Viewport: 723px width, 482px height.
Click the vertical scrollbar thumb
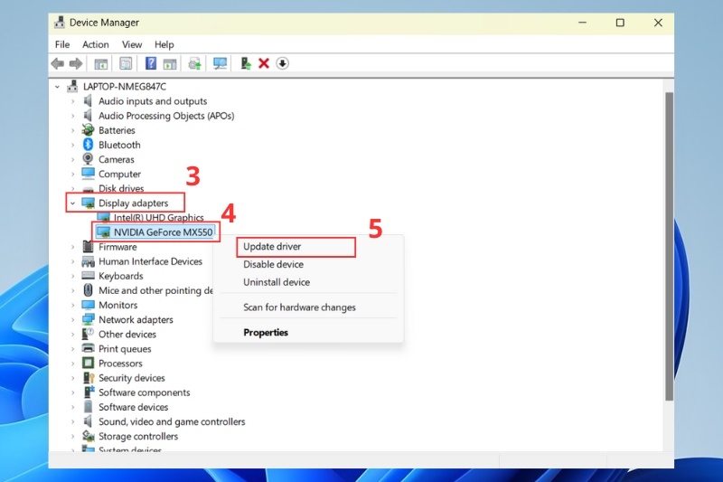(669, 247)
